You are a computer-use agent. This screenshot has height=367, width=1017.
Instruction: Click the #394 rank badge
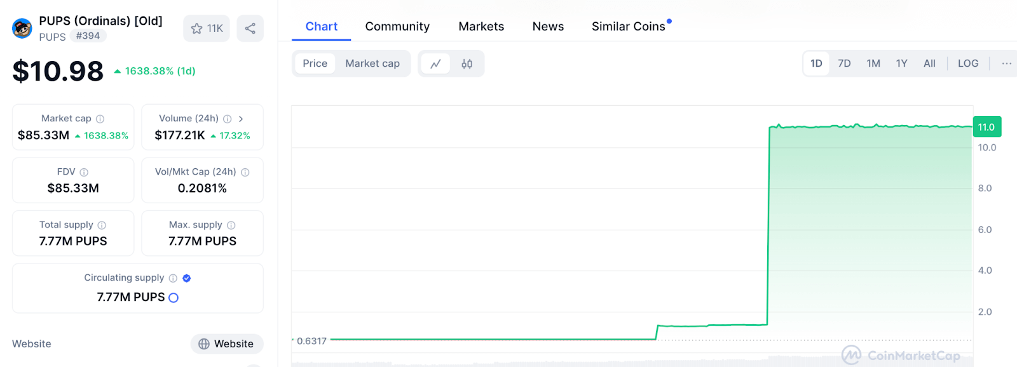(x=88, y=36)
